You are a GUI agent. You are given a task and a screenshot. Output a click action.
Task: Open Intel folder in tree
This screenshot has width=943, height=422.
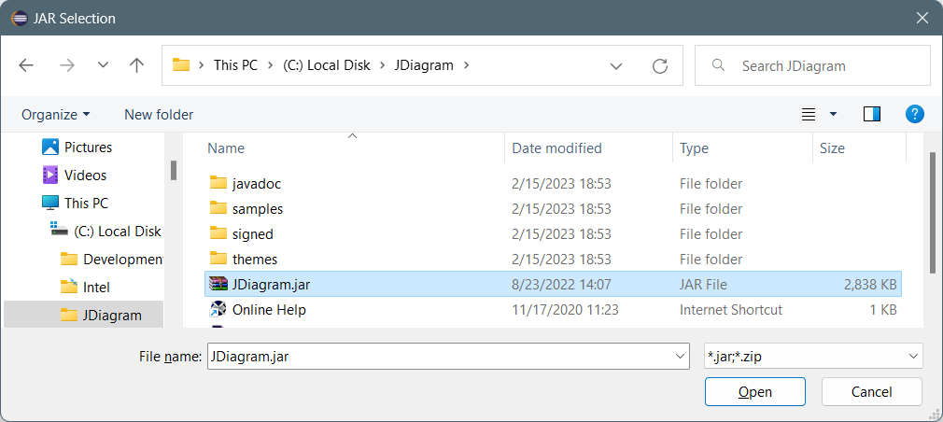tap(96, 288)
